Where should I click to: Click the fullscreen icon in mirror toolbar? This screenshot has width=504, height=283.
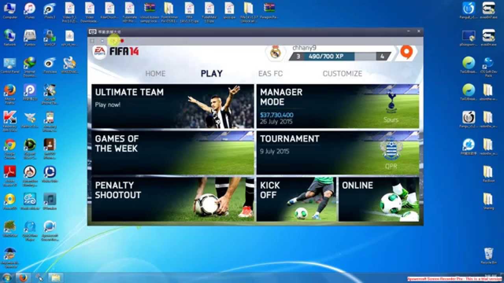click(x=92, y=40)
